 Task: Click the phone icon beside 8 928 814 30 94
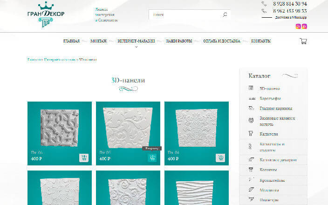coord(264,4)
